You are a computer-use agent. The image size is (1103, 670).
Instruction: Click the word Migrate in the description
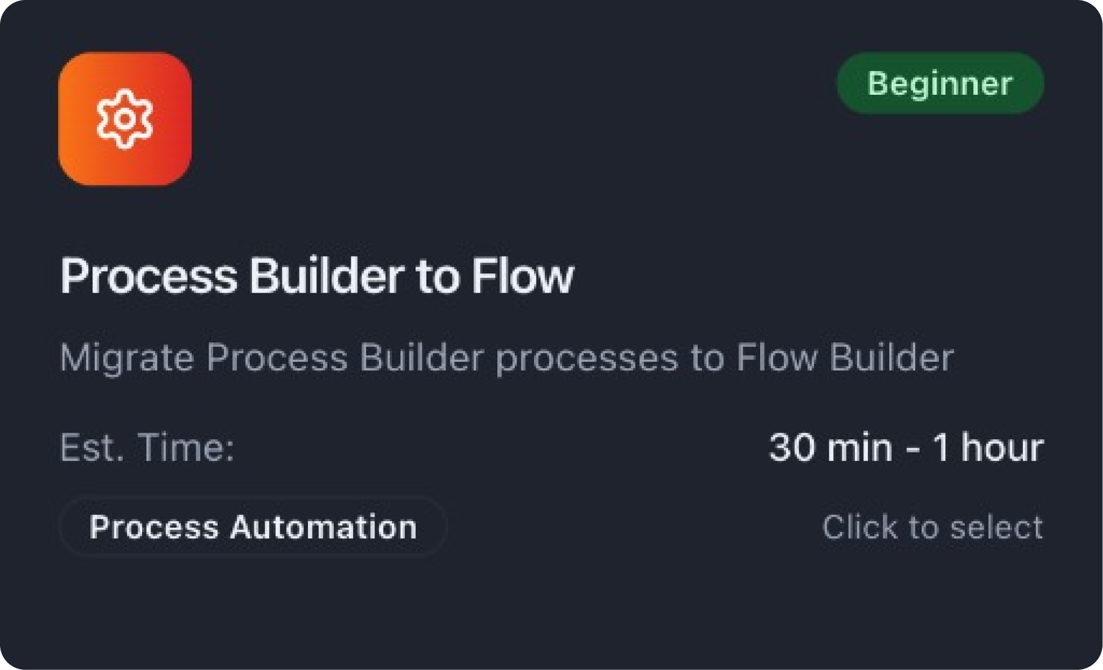pos(127,358)
